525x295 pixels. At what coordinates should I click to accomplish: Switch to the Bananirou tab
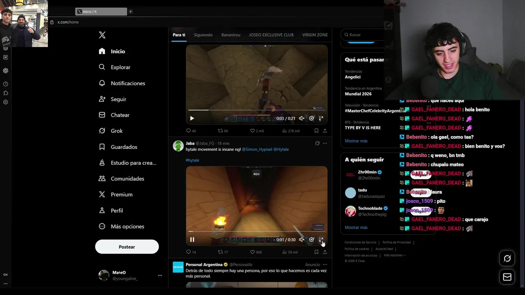pyautogui.click(x=231, y=35)
